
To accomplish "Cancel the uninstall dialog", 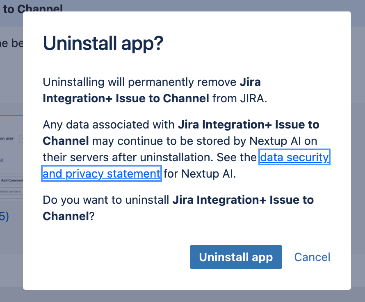I will (312, 257).
